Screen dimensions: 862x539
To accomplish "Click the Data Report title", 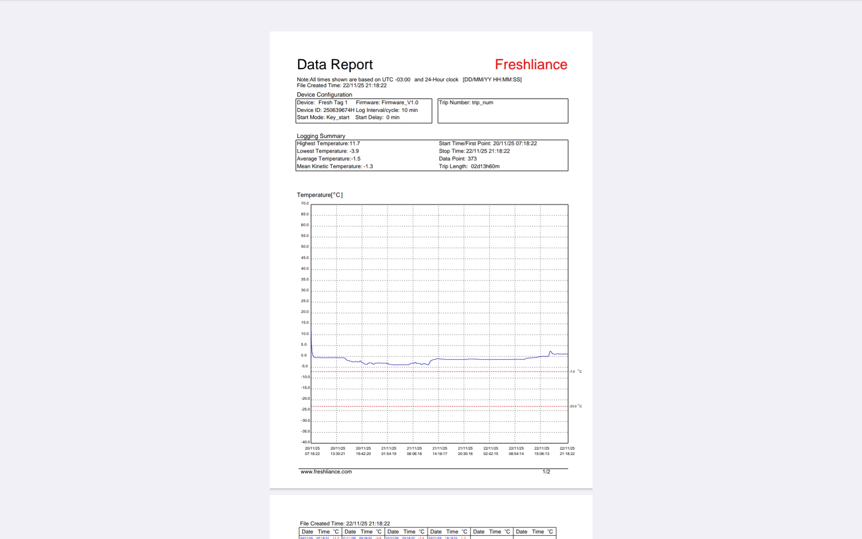I will [x=334, y=65].
